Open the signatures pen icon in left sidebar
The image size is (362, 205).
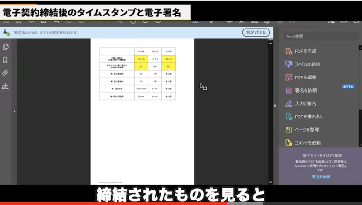pyautogui.click(x=5, y=86)
